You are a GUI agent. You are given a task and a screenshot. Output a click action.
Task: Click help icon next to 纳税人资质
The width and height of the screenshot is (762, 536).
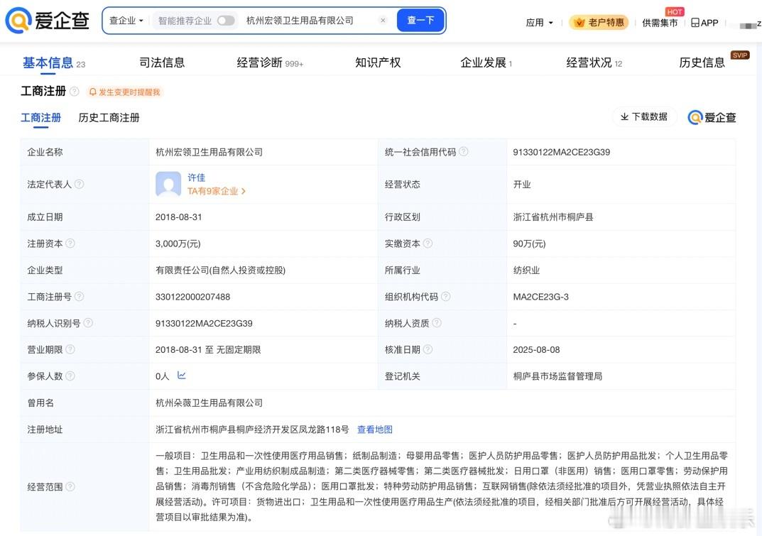click(x=437, y=323)
